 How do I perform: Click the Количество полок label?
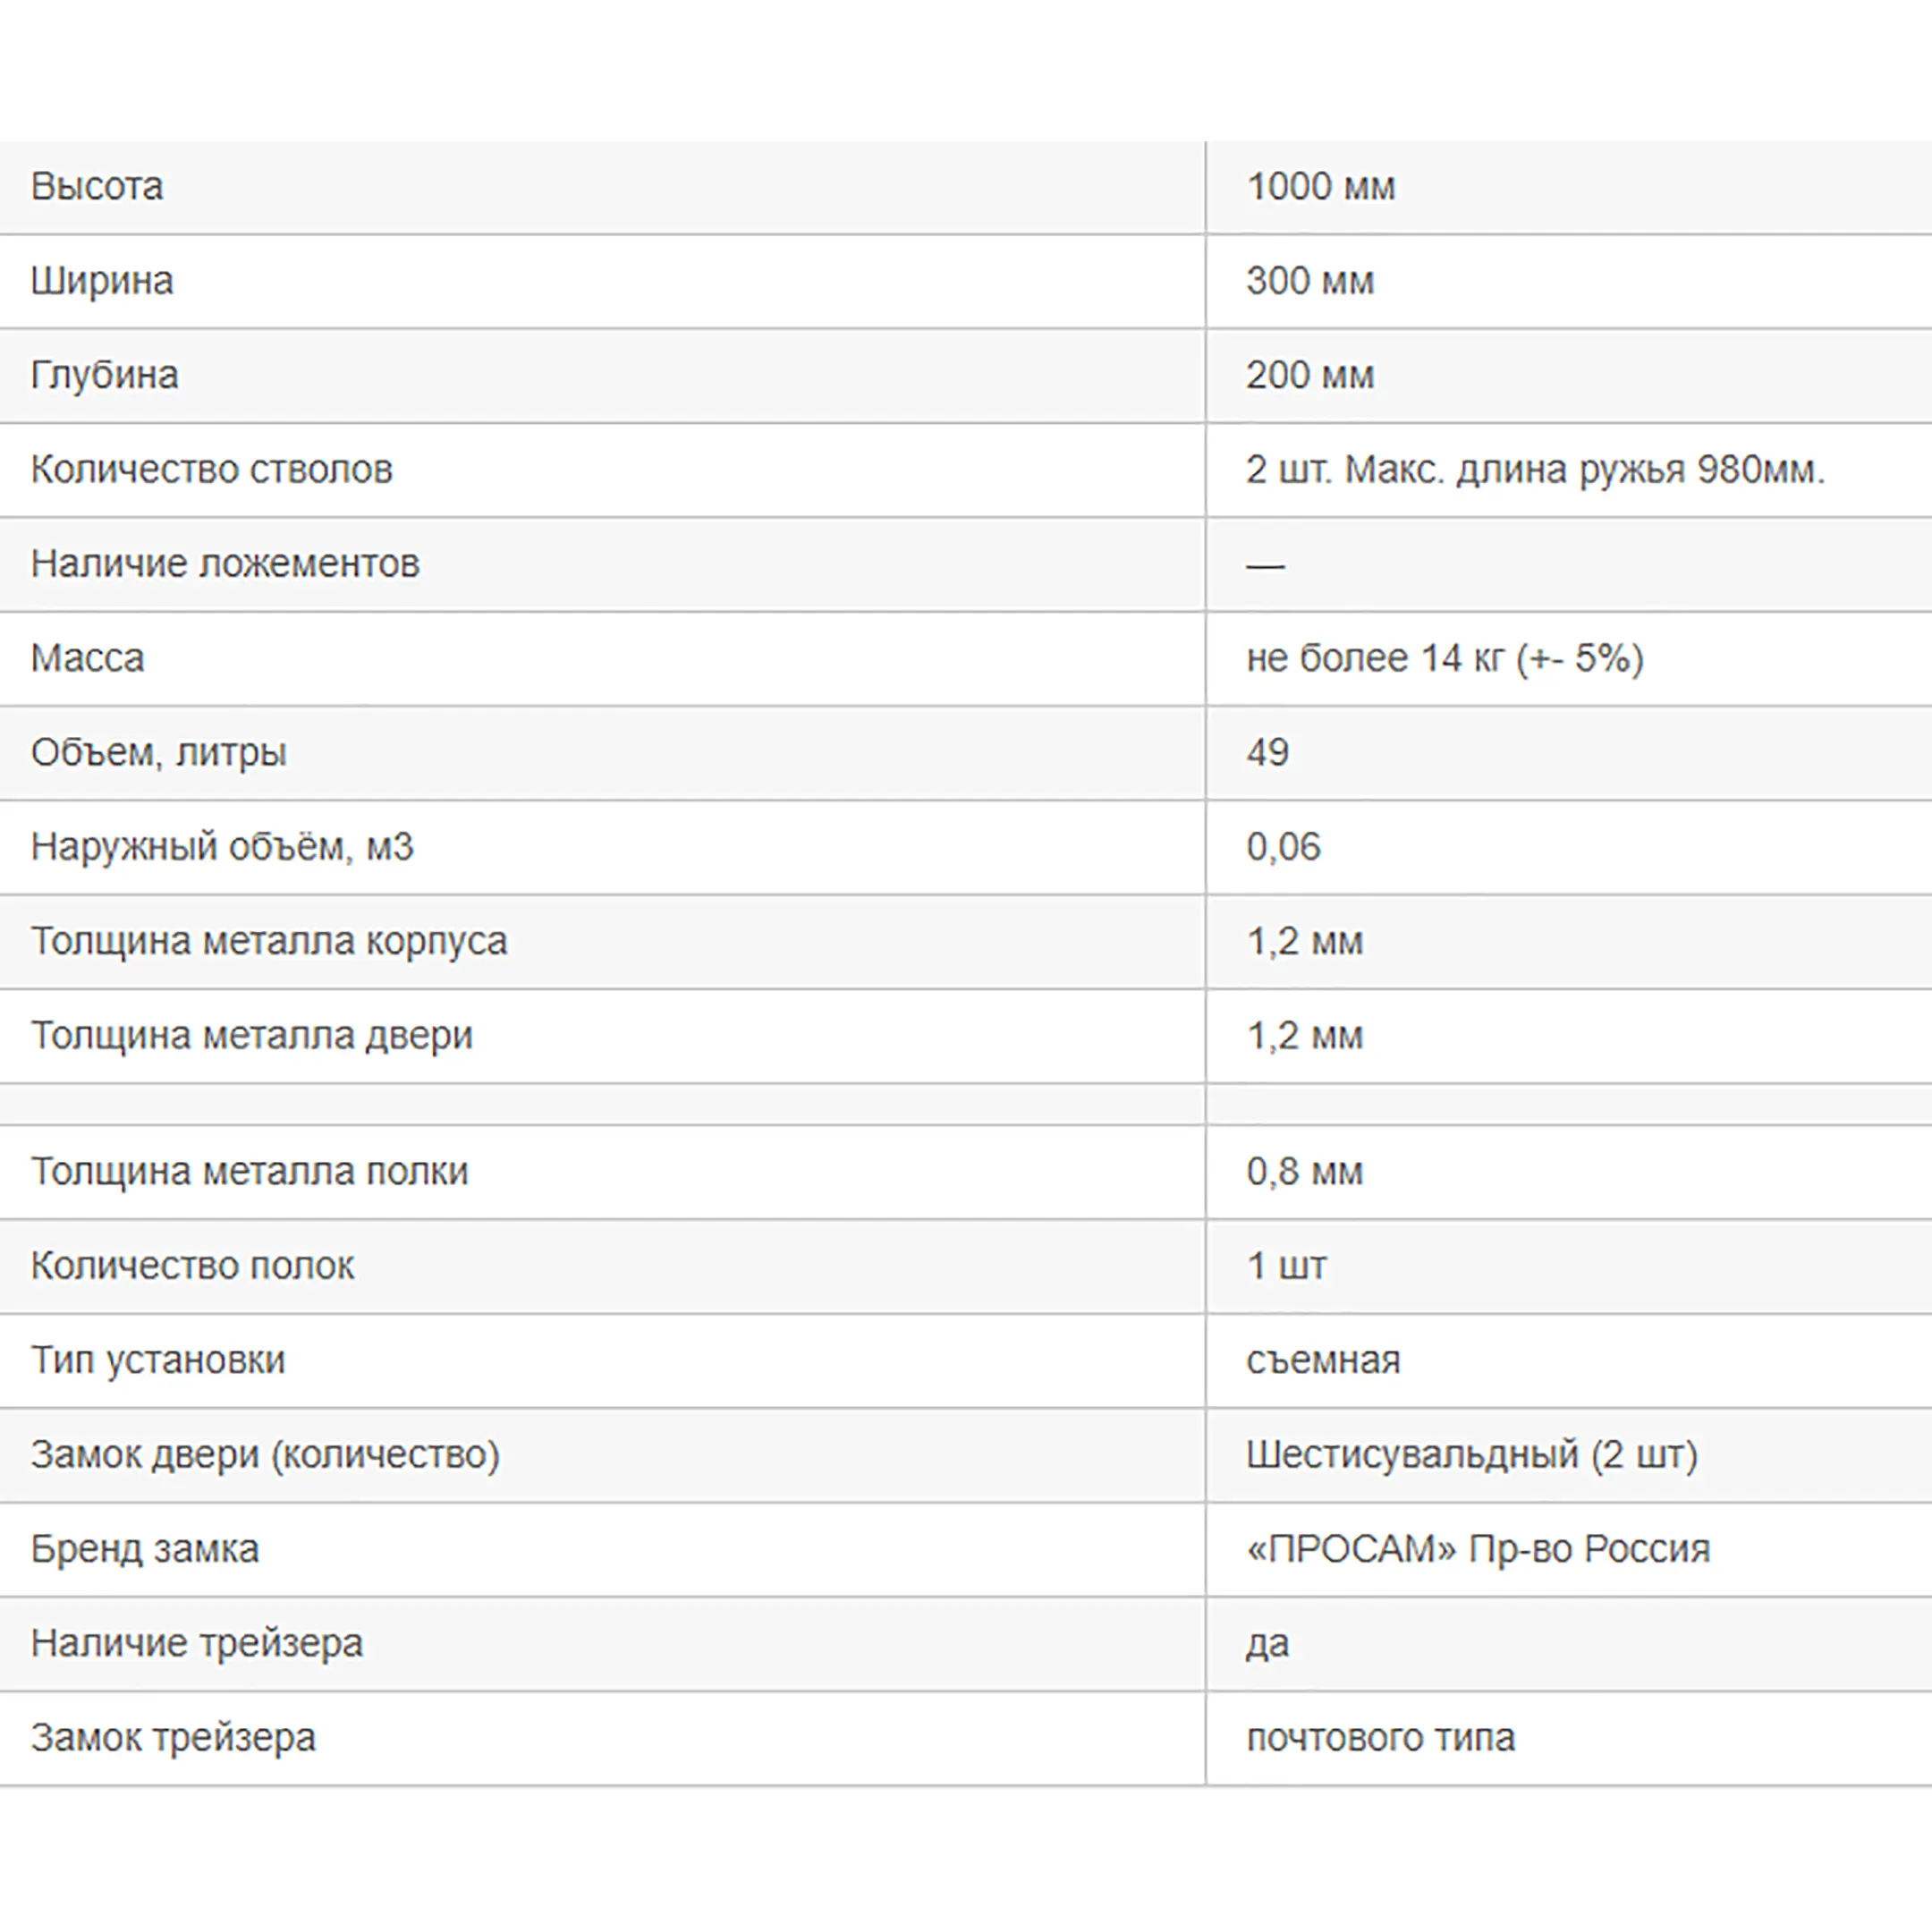(193, 1266)
